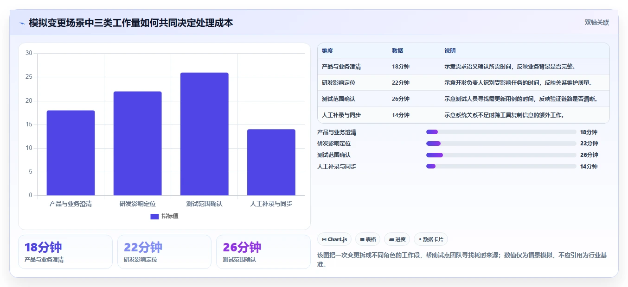Click the Chart.js tag chip
This screenshot has height=287, width=628.
[334, 239]
